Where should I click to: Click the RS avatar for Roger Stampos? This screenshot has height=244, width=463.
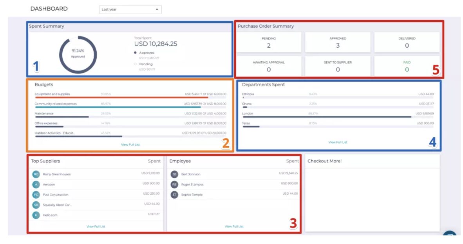coord(175,185)
